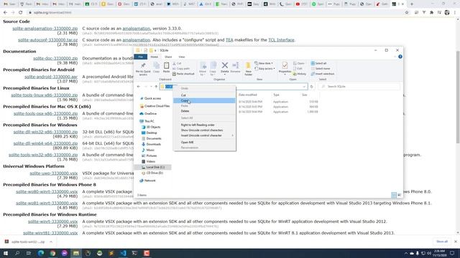The image size is (460, 258).
Task: Click History in the Open group
Action: click(300, 74)
